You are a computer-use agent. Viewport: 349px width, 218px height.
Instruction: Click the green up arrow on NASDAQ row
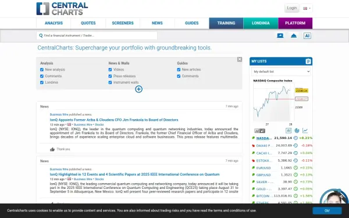pyautogui.click(x=253, y=138)
